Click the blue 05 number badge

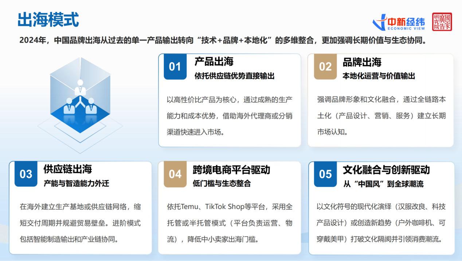point(325,174)
